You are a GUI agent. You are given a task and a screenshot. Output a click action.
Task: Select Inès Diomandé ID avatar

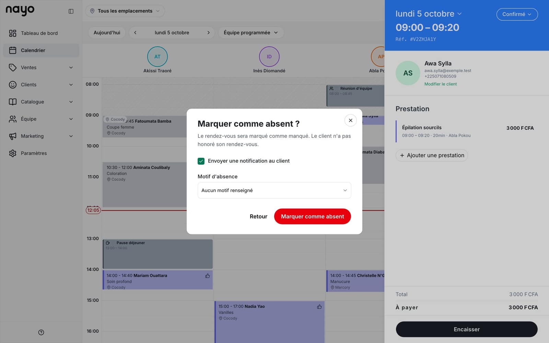click(269, 57)
